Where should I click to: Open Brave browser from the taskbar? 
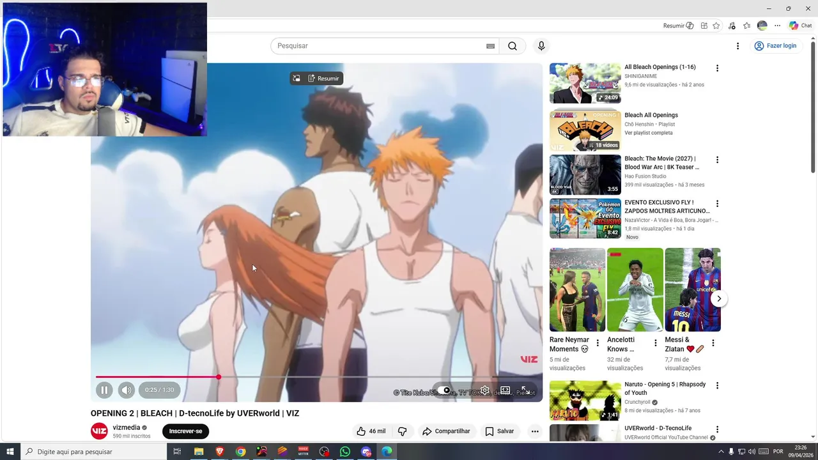tap(220, 452)
